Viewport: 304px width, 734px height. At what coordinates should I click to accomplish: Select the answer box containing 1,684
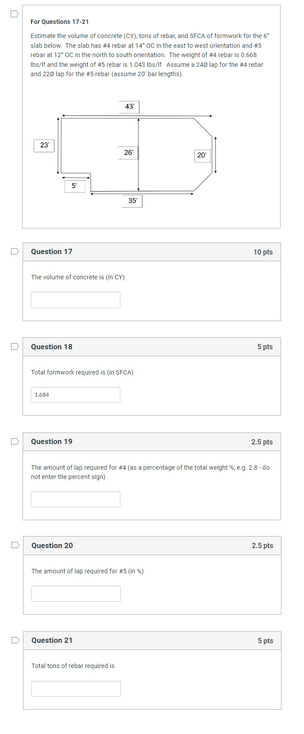tap(75, 394)
